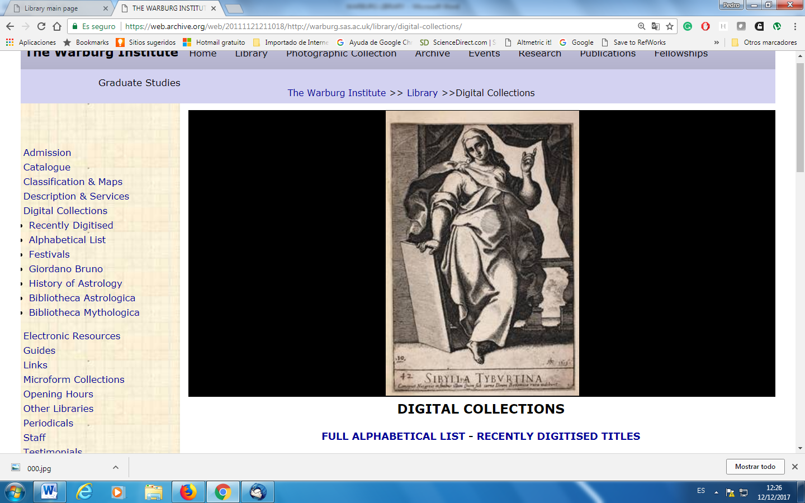Open the Giordano Bruno collection link
Image resolution: width=805 pixels, height=503 pixels.
click(x=66, y=269)
